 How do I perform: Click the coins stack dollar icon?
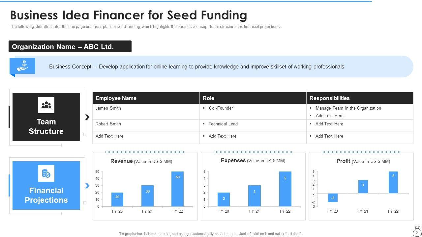pos(46,173)
